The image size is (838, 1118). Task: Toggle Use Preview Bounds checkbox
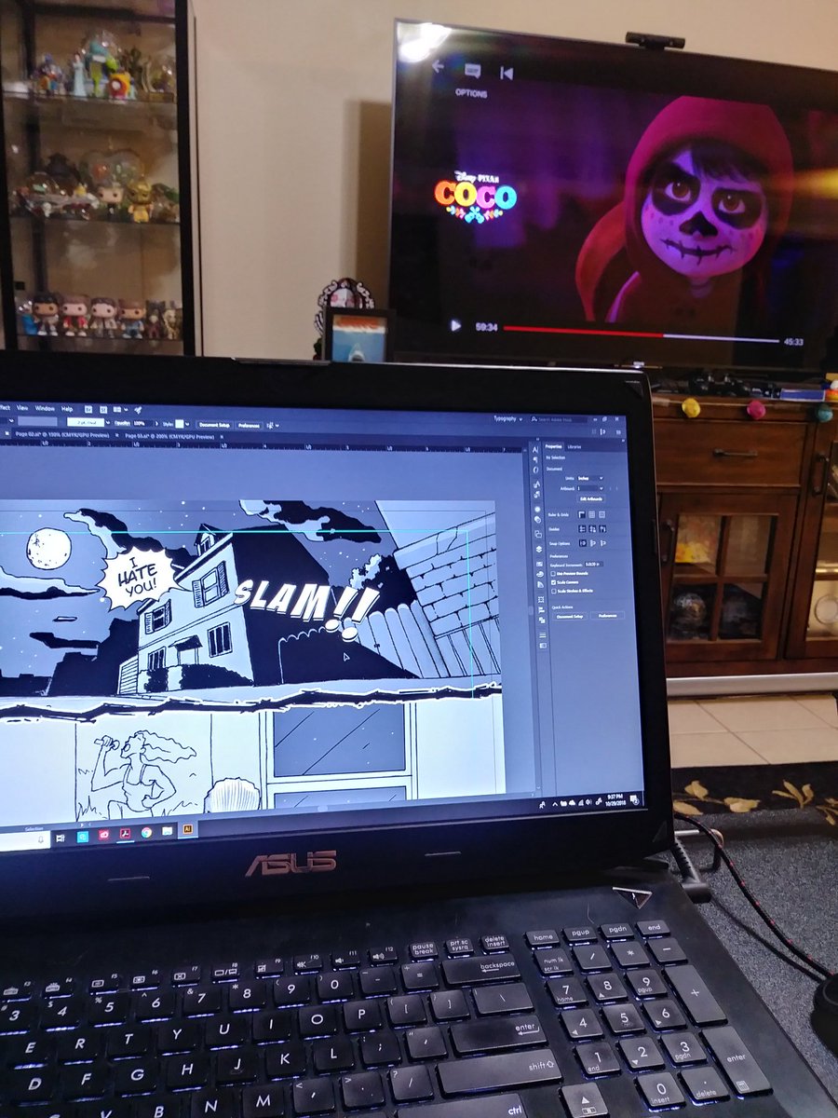[x=553, y=574]
